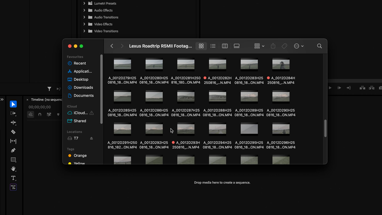Close the Timeline panel tab
The width and height of the screenshot is (382, 215).
point(27,100)
